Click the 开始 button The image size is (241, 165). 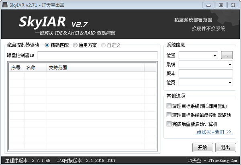(x=203, y=147)
